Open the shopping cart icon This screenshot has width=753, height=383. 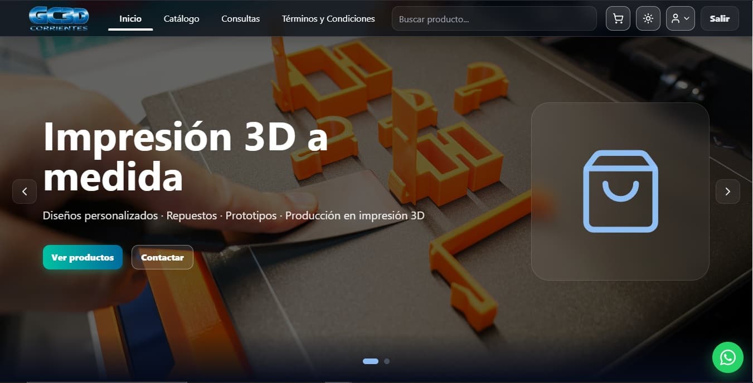coord(618,18)
